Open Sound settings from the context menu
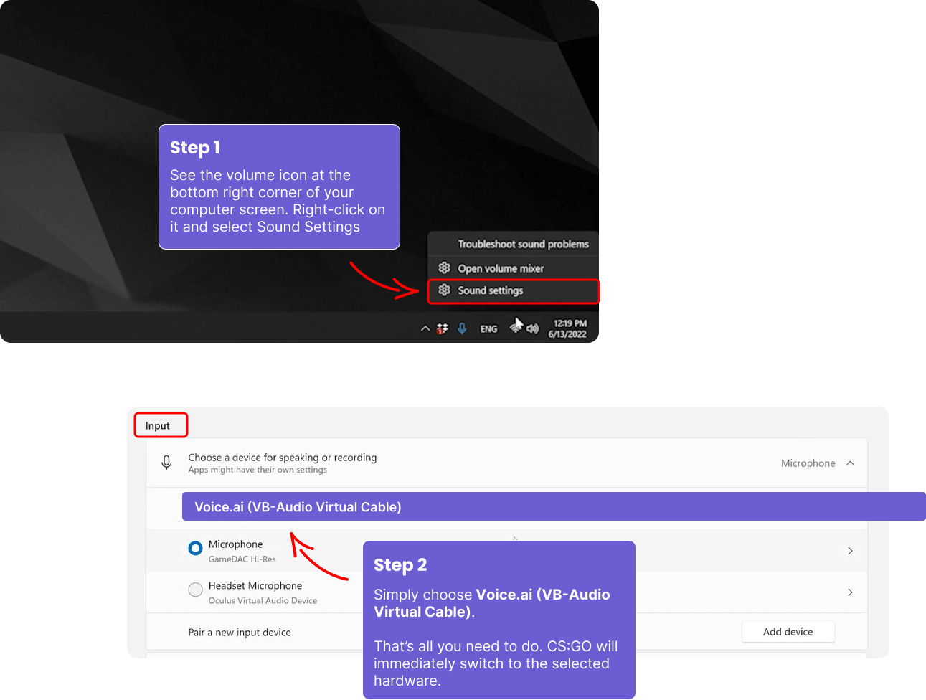Viewport: 926px width, 700px height. pos(513,290)
